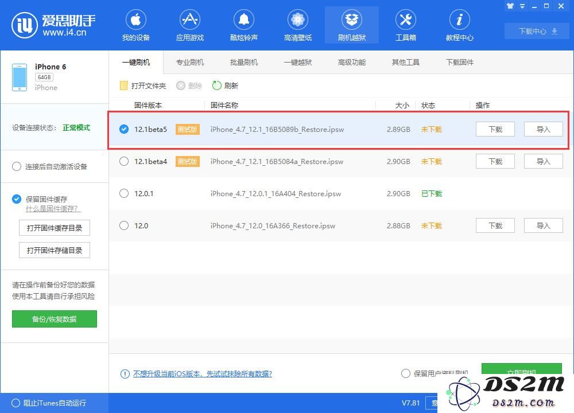Click 固件名称 column header
This screenshot has height=413, width=574.
pyautogui.click(x=224, y=106)
